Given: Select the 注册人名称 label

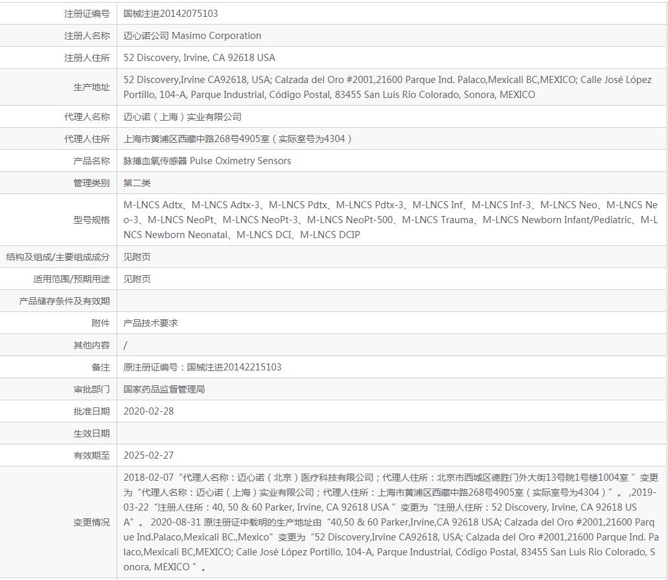Looking at the screenshot, I should pos(87,36).
